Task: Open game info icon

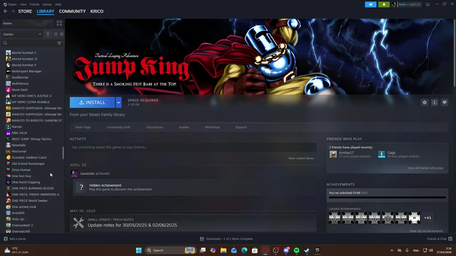Action: (434, 102)
